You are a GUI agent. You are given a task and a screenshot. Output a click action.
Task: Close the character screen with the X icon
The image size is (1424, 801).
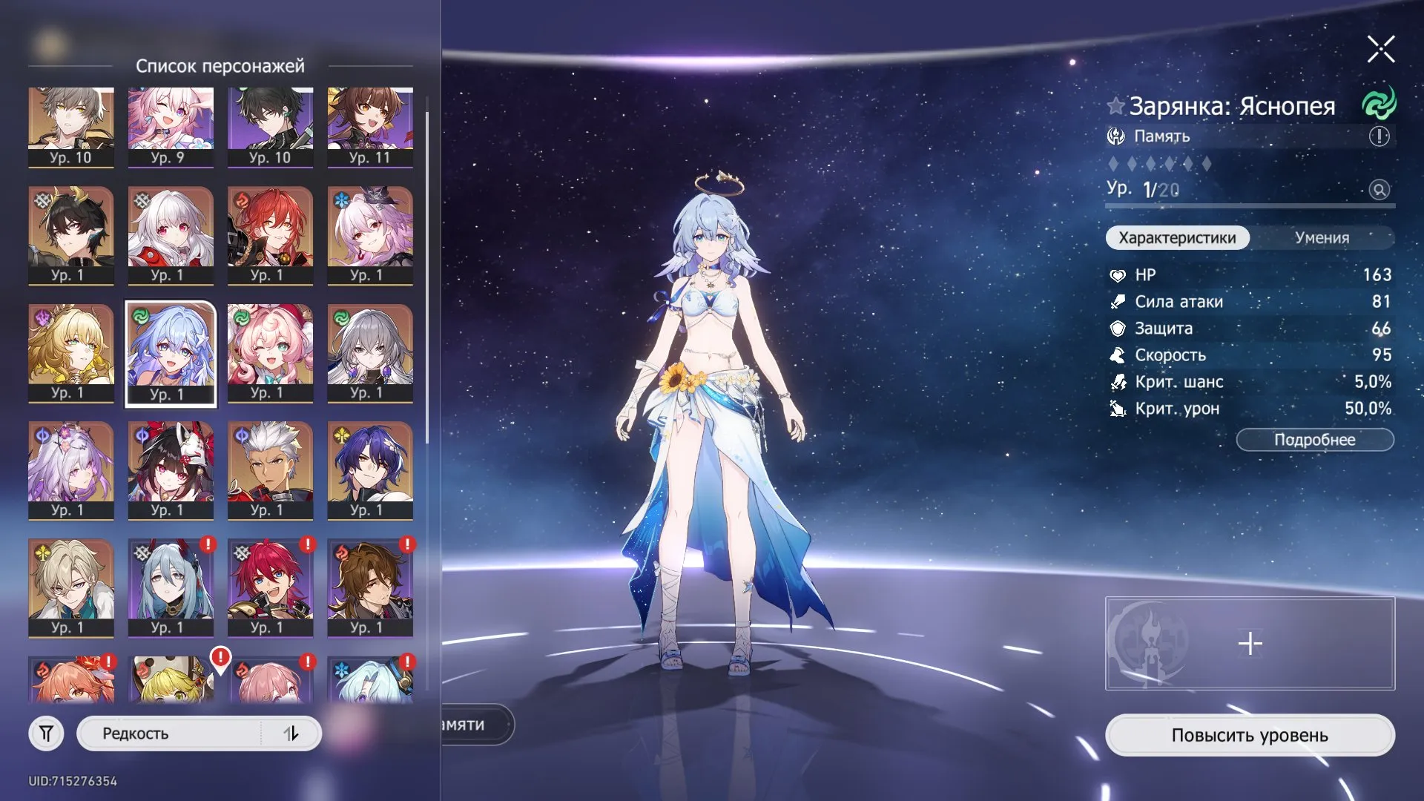click(1381, 50)
